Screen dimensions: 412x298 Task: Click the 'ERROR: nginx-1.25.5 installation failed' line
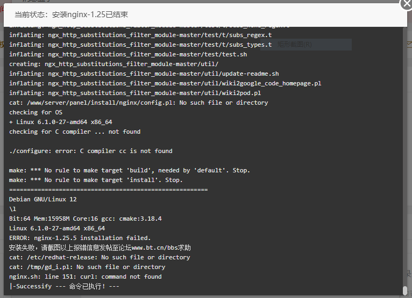(x=80, y=238)
